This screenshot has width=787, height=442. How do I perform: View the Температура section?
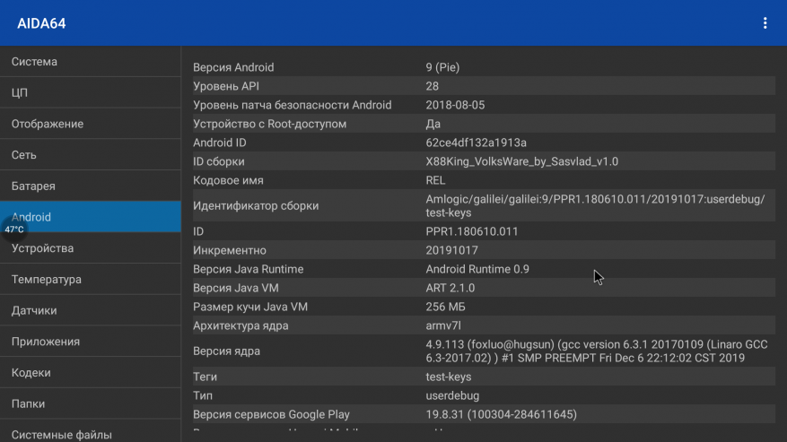(x=90, y=280)
